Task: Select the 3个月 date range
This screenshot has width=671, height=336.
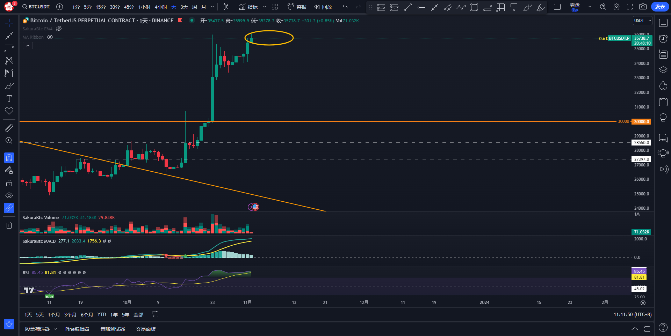Action: click(70, 315)
